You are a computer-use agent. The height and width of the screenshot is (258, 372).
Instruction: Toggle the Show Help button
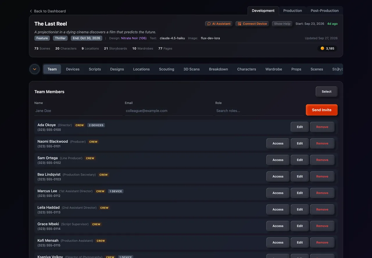coord(282,24)
